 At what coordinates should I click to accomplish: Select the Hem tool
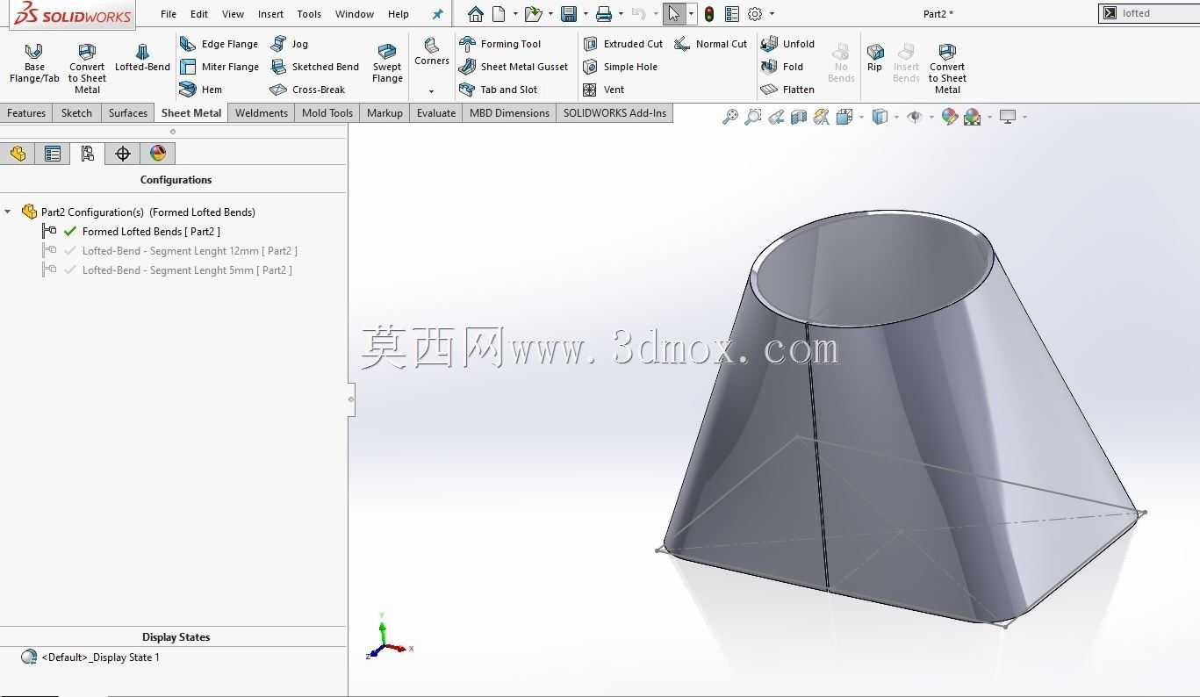point(201,90)
